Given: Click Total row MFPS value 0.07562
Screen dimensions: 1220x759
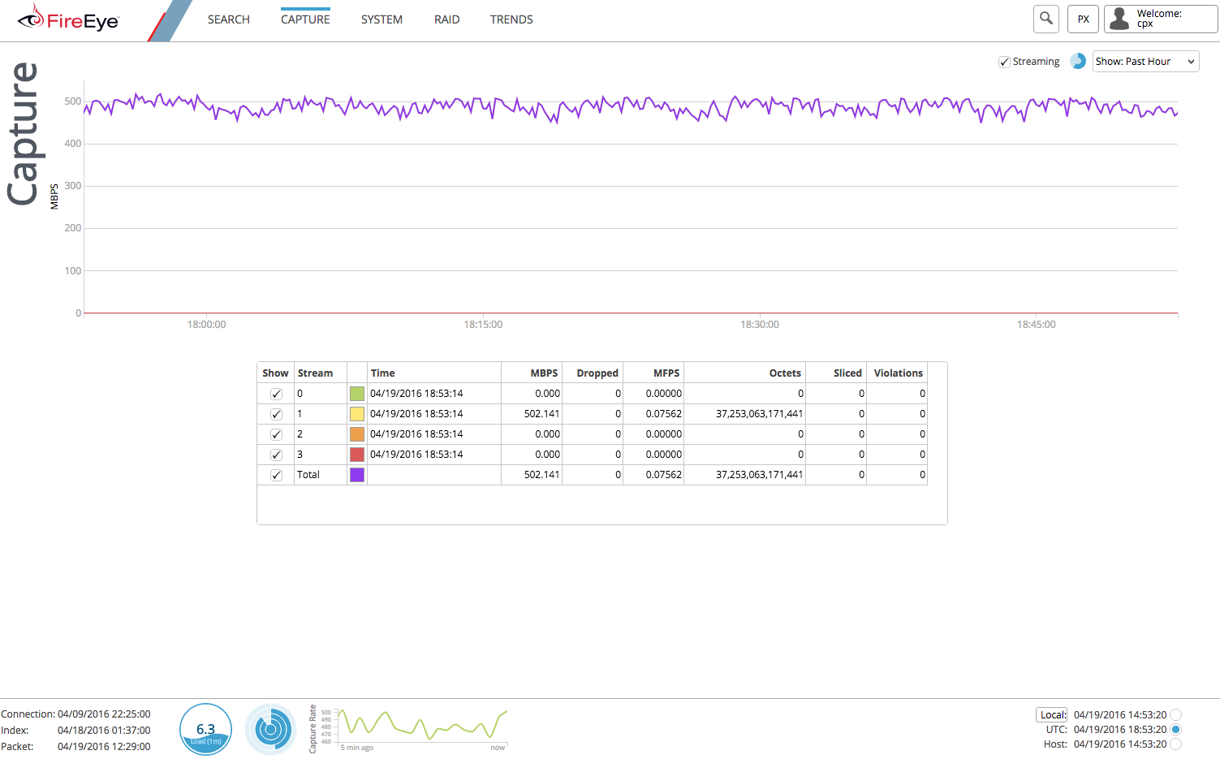Looking at the screenshot, I should pyautogui.click(x=664, y=475).
